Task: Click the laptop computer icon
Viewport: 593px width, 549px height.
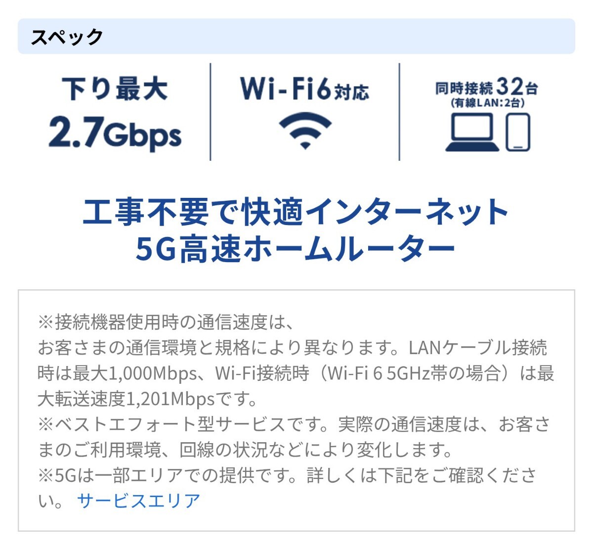Action: pos(472,132)
